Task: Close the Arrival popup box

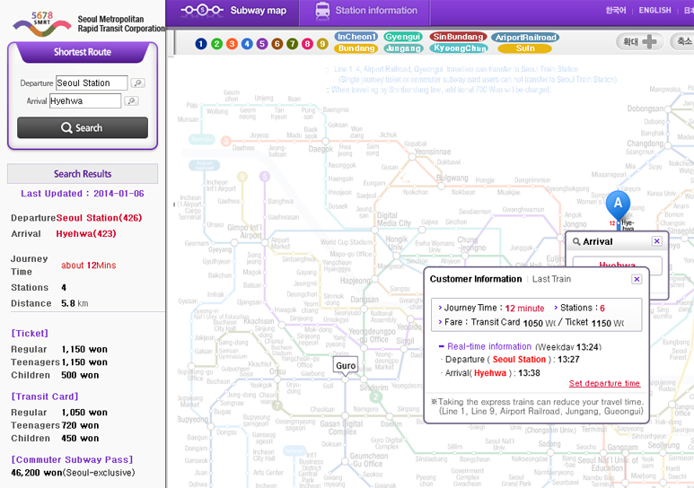Action: (x=656, y=241)
